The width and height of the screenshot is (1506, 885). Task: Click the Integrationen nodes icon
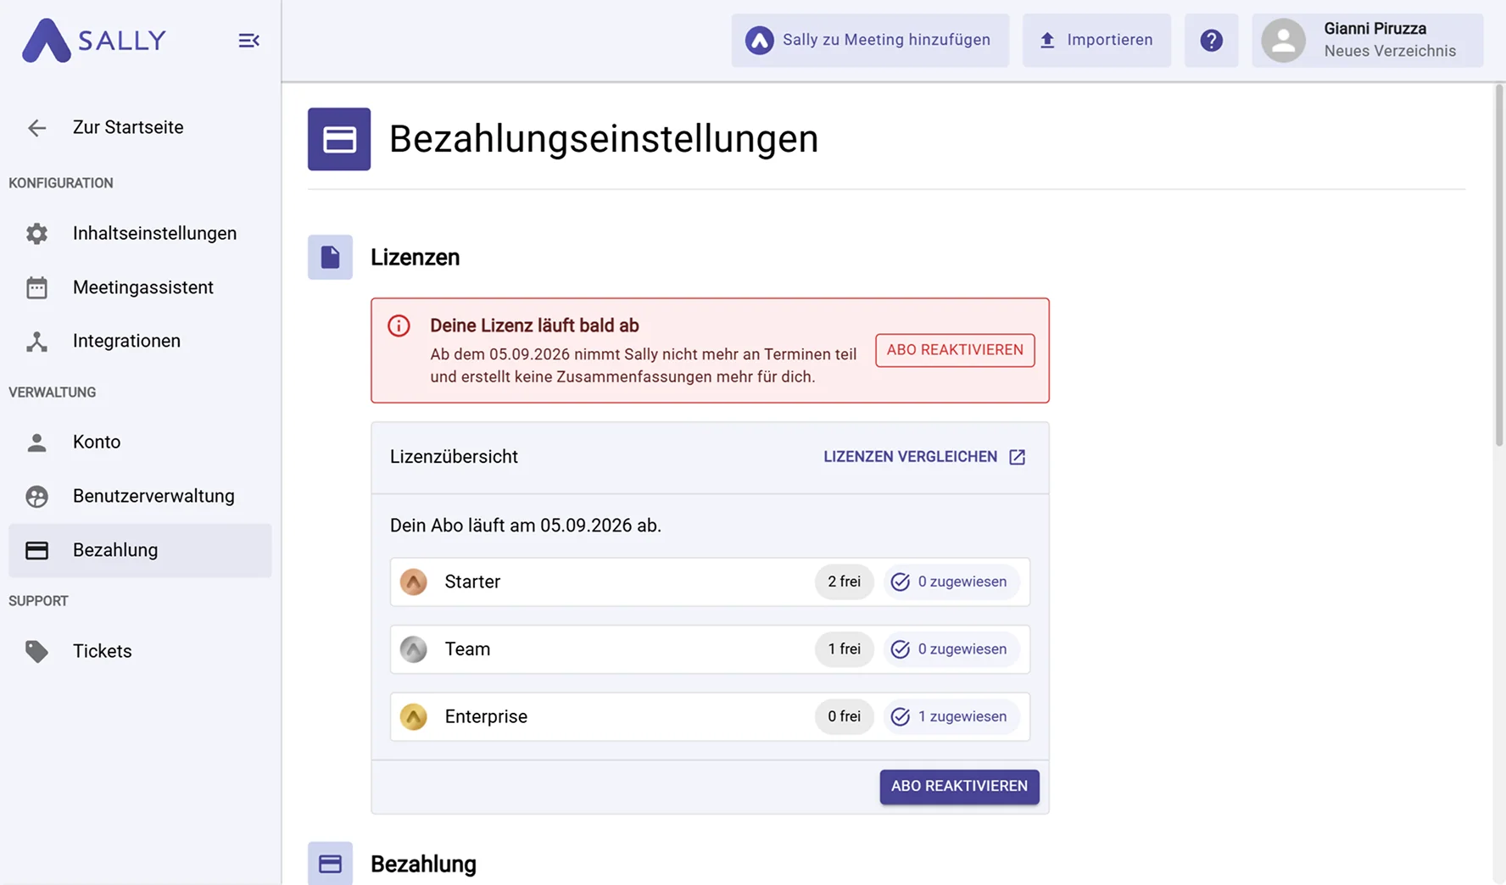[36, 342]
